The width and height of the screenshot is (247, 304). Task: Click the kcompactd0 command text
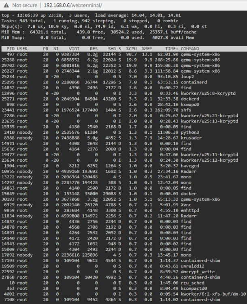(194, 289)
